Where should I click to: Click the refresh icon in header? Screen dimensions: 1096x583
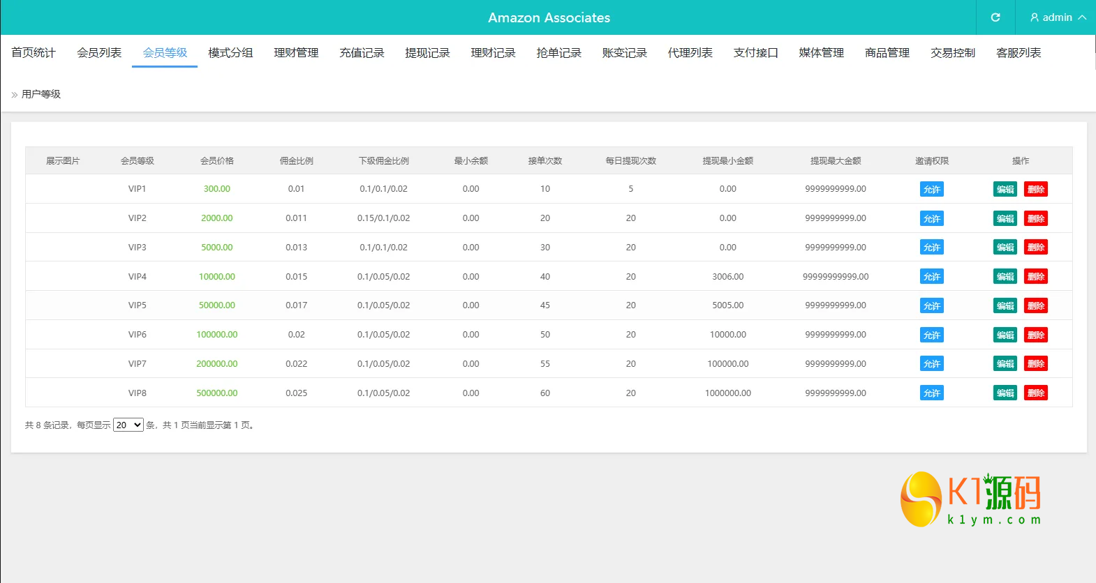(x=995, y=17)
